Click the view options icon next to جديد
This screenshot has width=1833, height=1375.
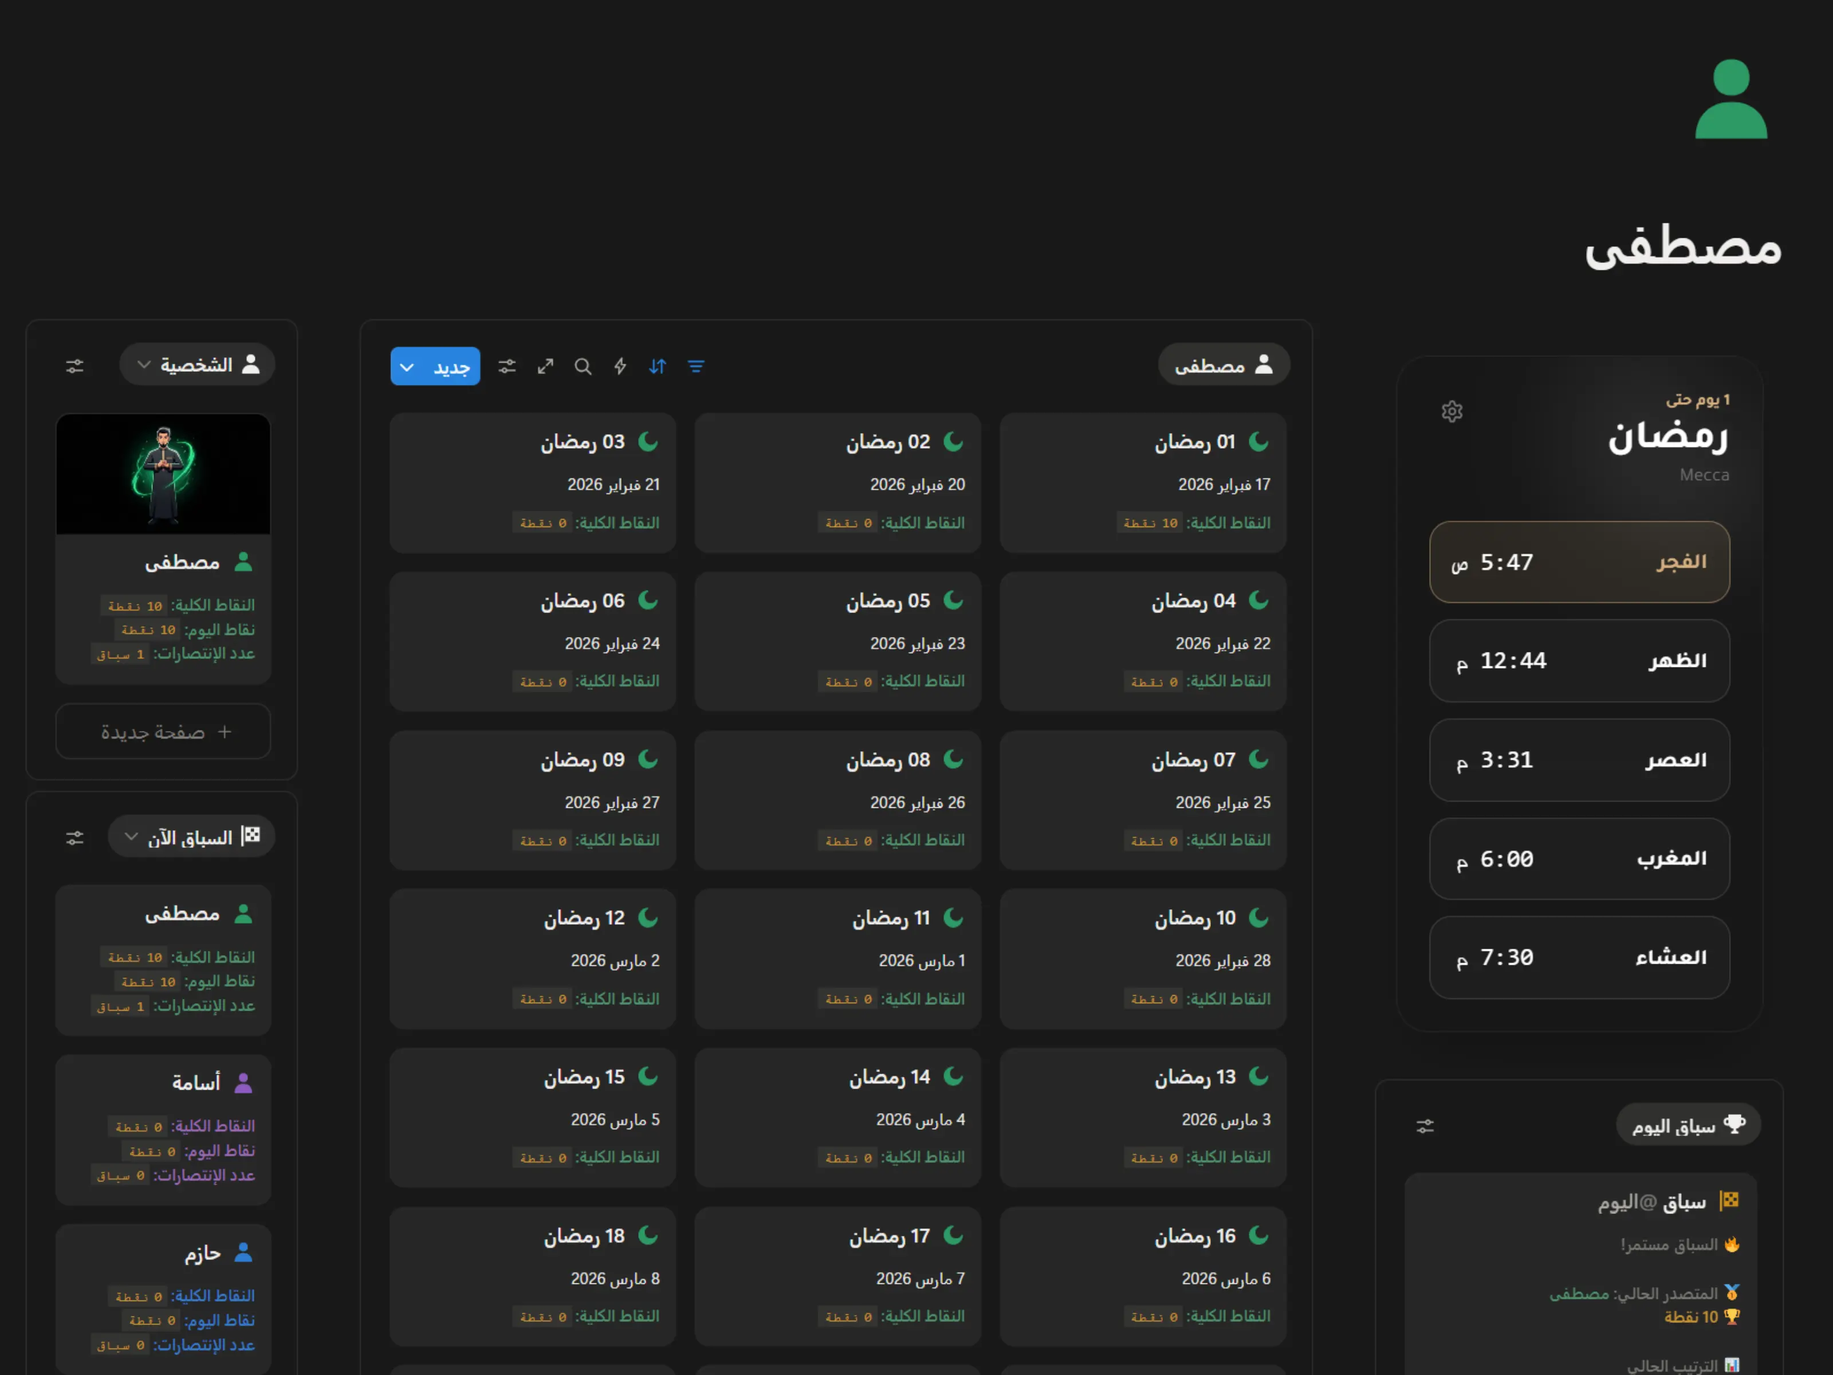click(507, 366)
